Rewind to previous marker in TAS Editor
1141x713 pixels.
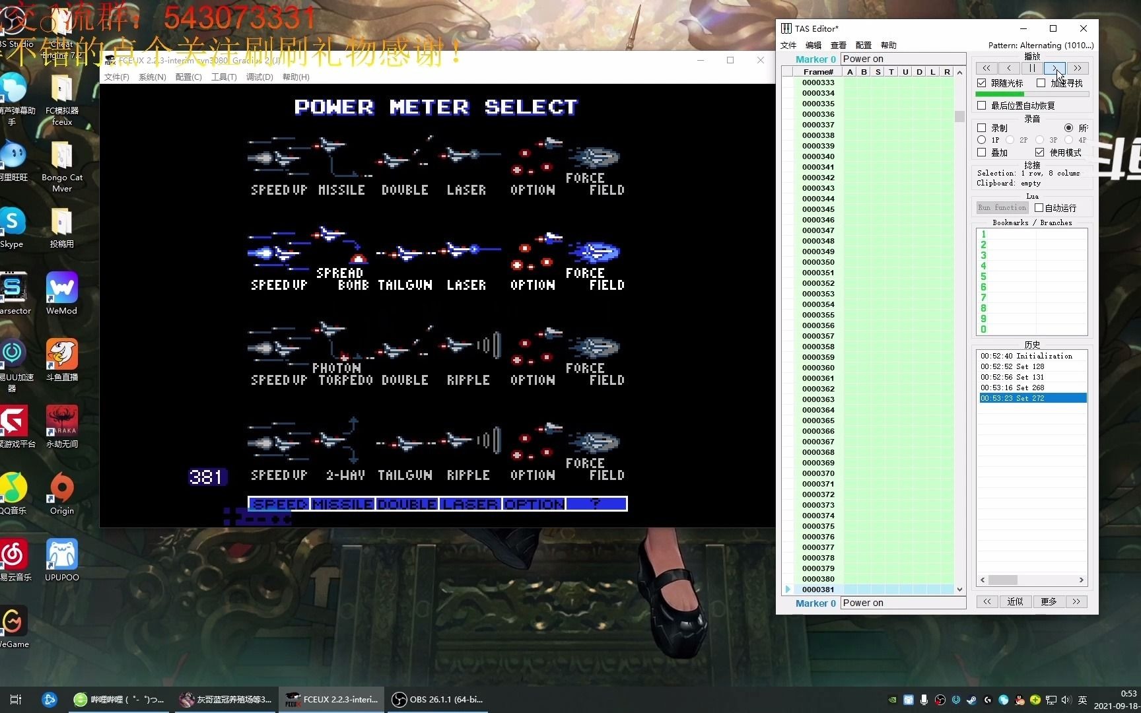tap(986, 68)
